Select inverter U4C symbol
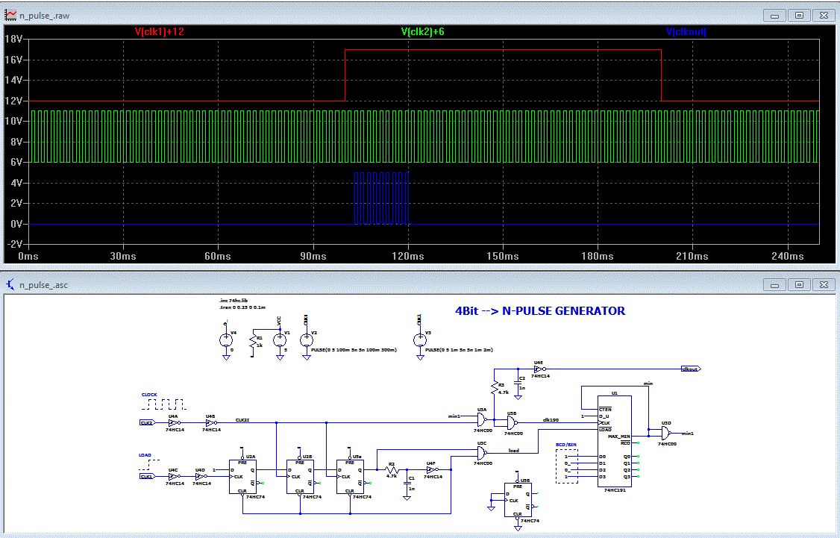This screenshot has width=840, height=538. 174,476
